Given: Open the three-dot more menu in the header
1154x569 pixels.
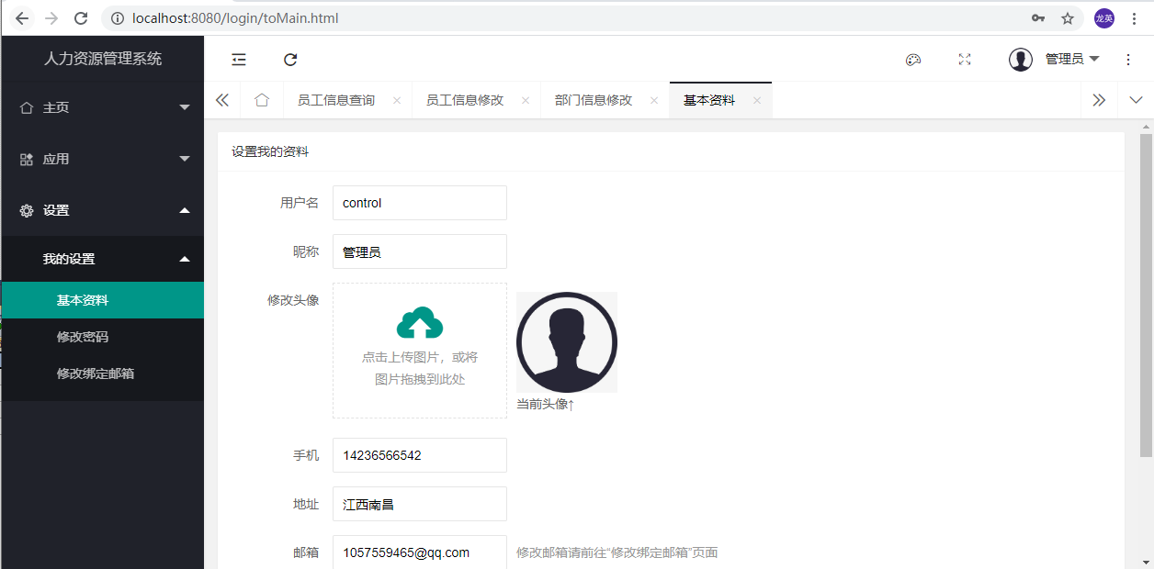Looking at the screenshot, I should pyautogui.click(x=1128, y=60).
